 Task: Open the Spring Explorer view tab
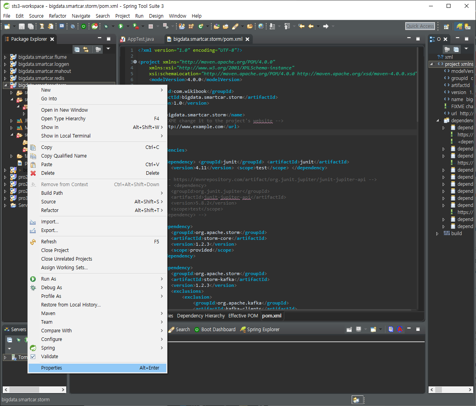260,330
